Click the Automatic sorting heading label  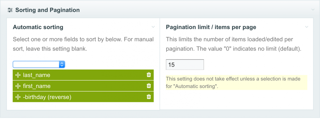click(38, 27)
